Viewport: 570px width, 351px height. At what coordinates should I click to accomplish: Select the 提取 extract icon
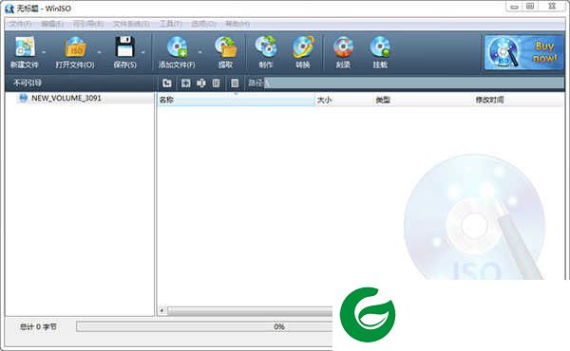(x=226, y=47)
